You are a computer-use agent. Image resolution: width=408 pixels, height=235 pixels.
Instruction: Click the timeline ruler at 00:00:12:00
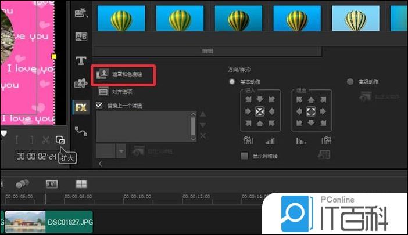196,197
